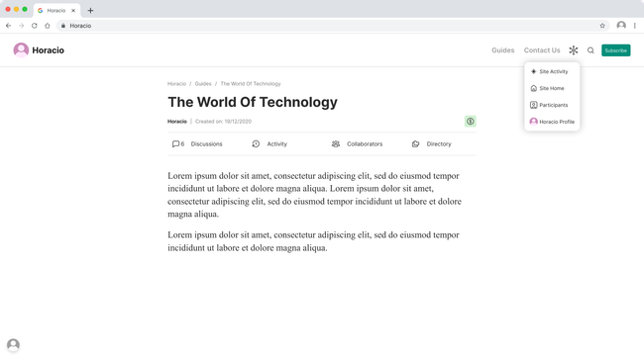Close the Horacio browser tab
Image resolution: width=644 pixels, height=358 pixels.
(x=73, y=11)
